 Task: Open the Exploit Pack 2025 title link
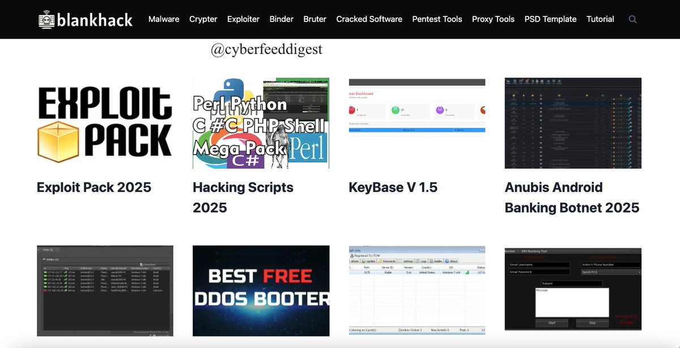(x=94, y=187)
